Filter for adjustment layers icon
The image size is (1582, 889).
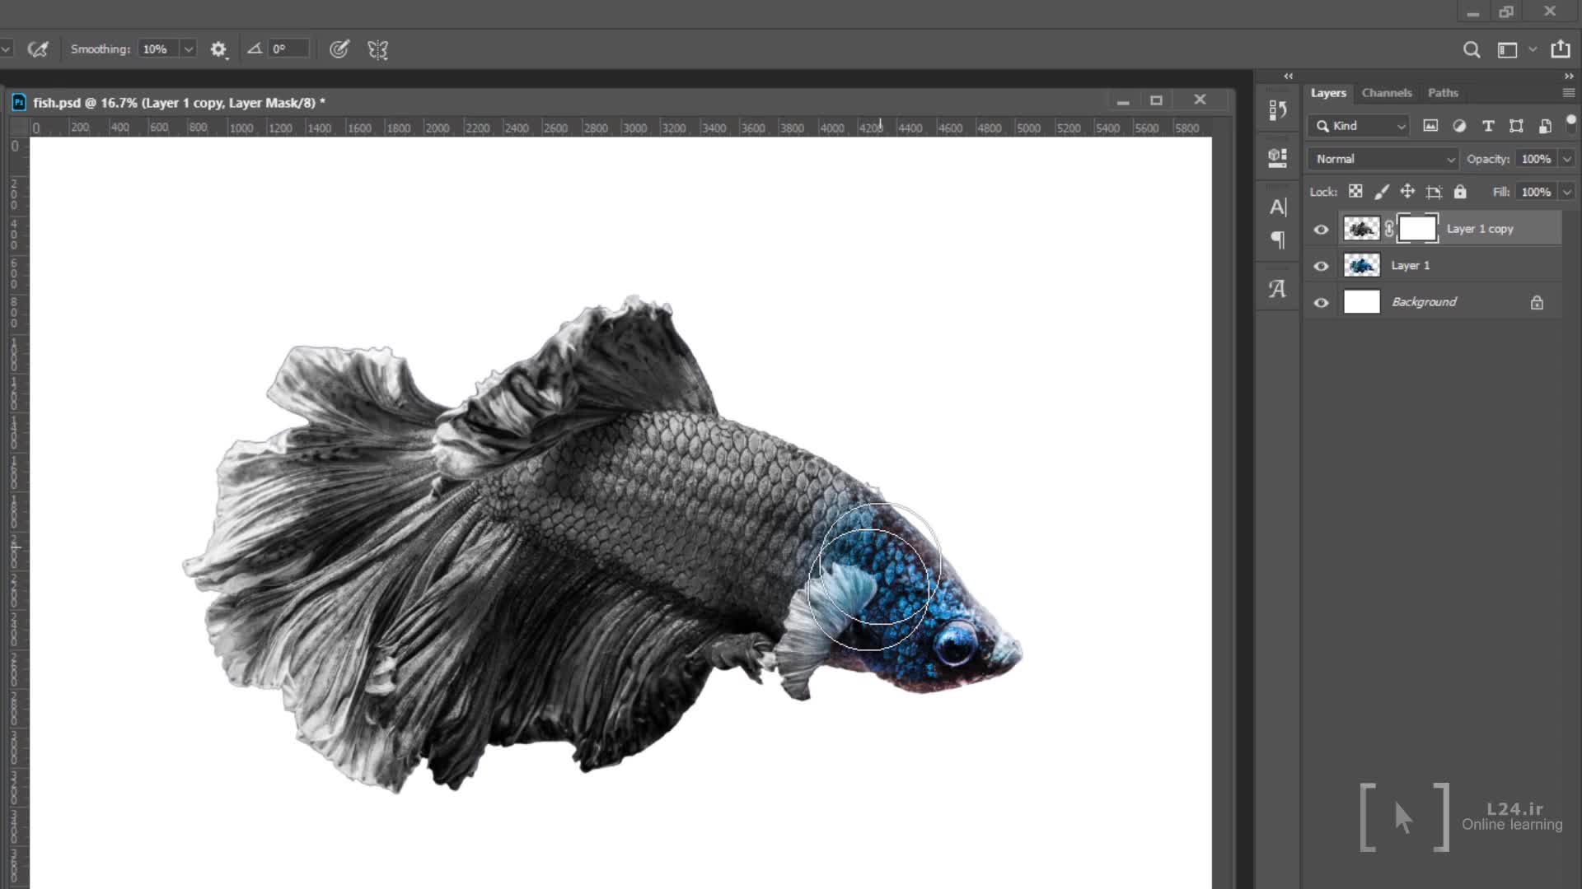click(x=1459, y=126)
